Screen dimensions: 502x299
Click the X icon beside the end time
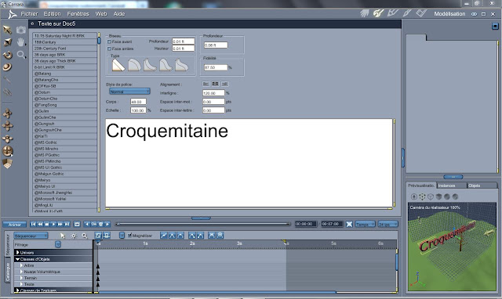349,224
